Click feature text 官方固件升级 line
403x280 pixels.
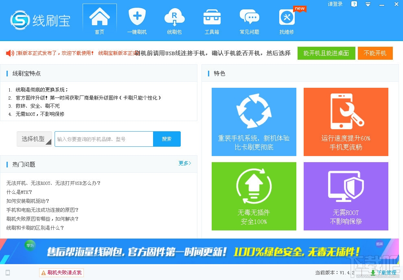click(x=88, y=98)
